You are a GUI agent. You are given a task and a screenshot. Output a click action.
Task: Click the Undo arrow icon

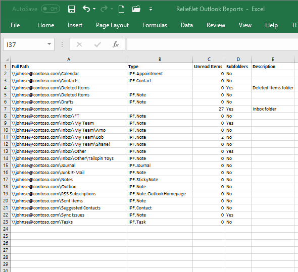click(x=86, y=9)
